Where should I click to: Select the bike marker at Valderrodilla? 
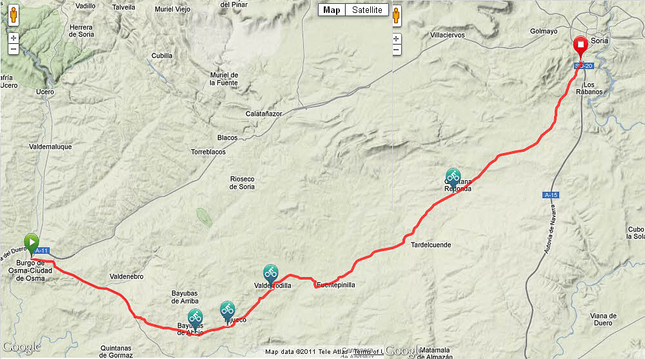pyautogui.click(x=271, y=275)
